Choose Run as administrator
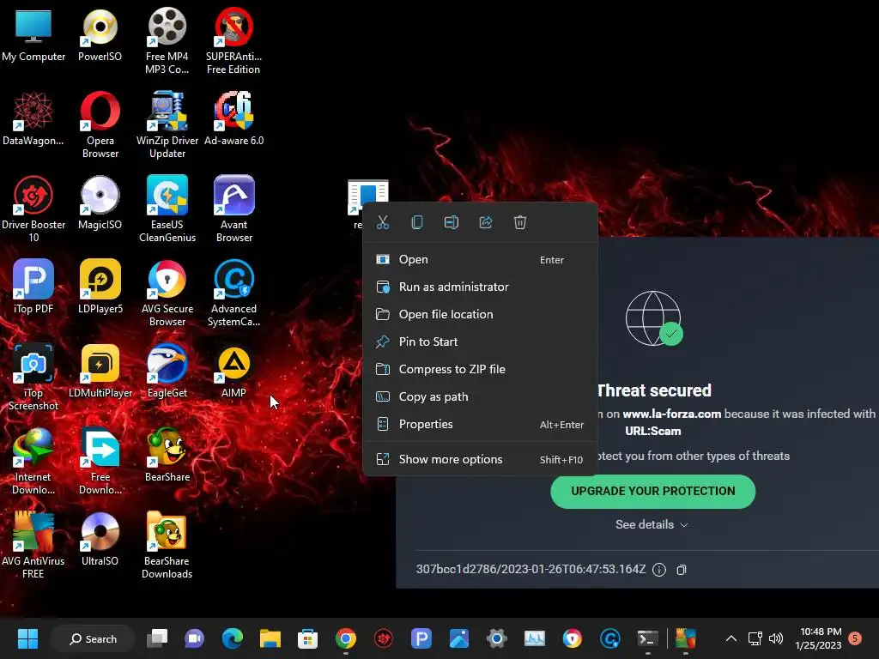Viewport: 879px width, 659px height. click(480, 287)
